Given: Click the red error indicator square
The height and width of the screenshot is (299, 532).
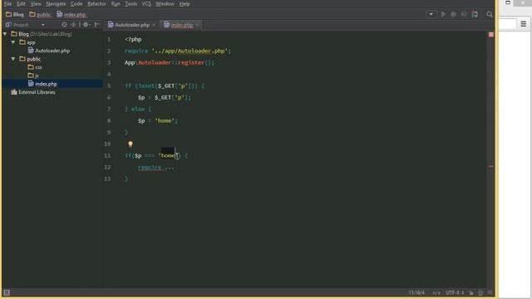Looking at the screenshot, I should click(x=491, y=35).
